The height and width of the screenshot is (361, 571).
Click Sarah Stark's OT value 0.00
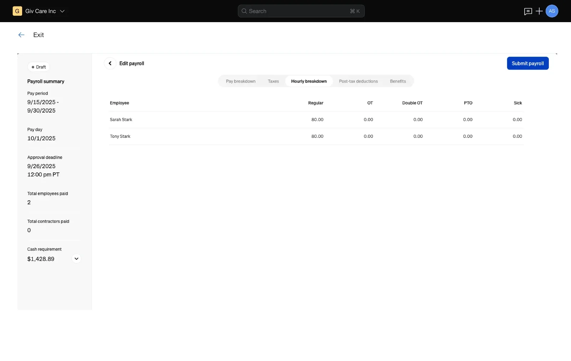pyautogui.click(x=368, y=120)
